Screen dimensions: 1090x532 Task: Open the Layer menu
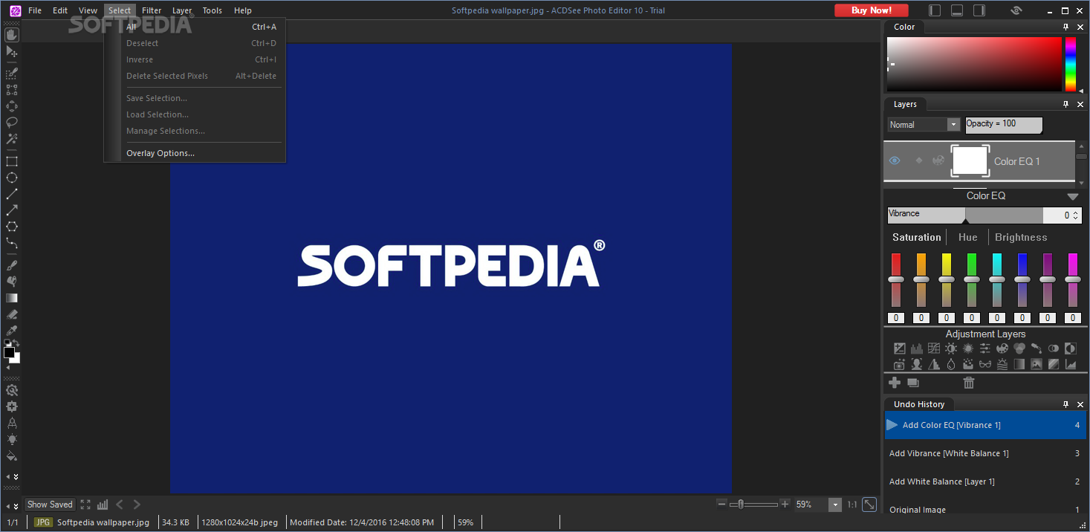click(x=182, y=10)
